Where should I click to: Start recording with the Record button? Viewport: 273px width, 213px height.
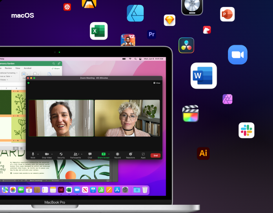[118, 155]
